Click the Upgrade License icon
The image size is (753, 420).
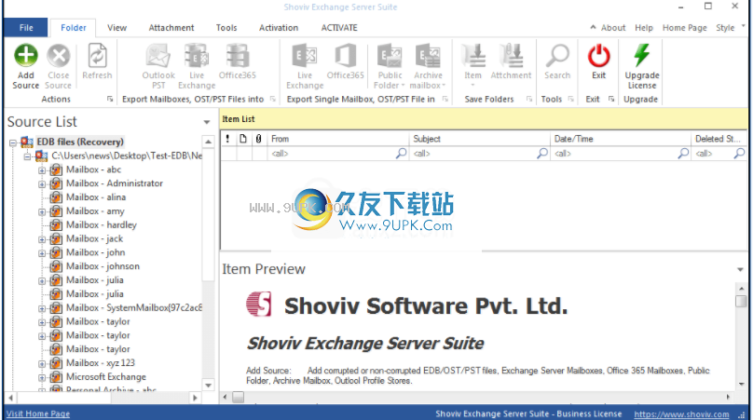(641, 56)
